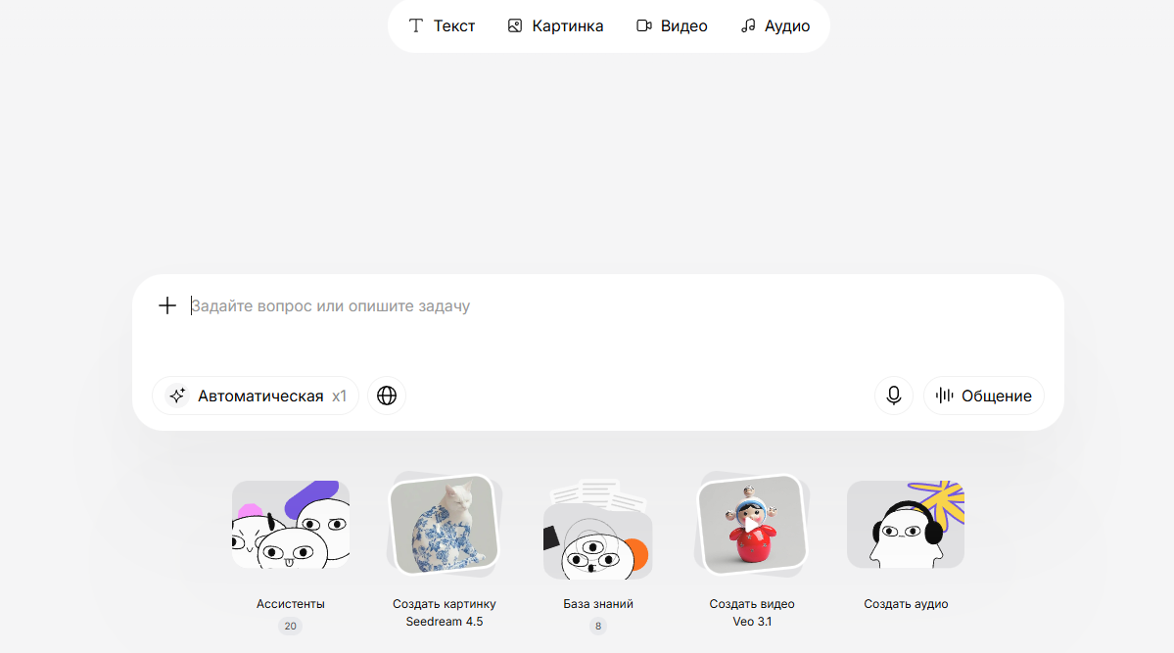Click the music note icon on the Аудио tab
The image size is (1174, 653).
pyautogui.click(x=748, y=26)
